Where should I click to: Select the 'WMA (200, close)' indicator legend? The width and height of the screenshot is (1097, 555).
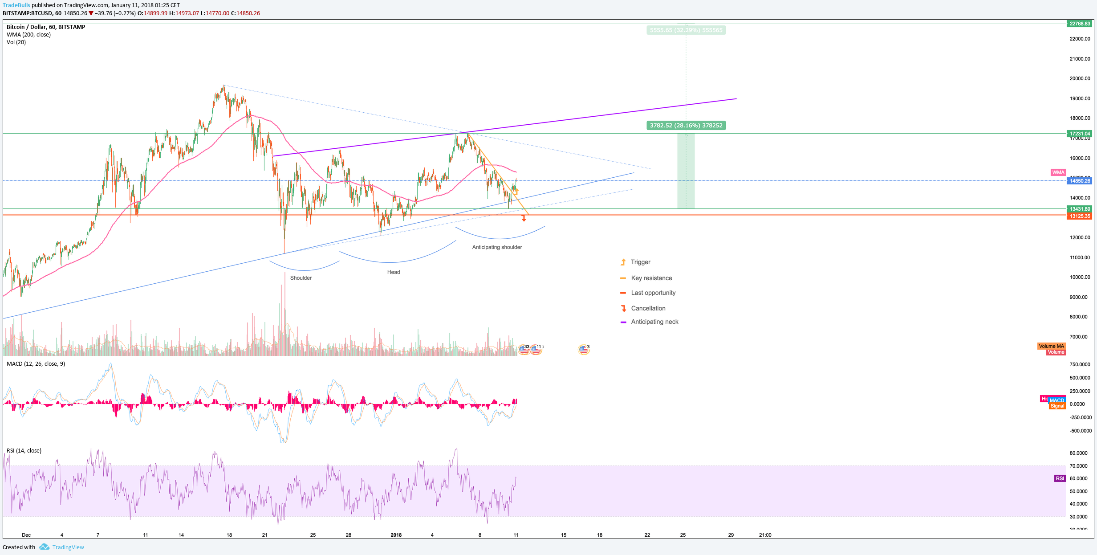click(28, 35)
